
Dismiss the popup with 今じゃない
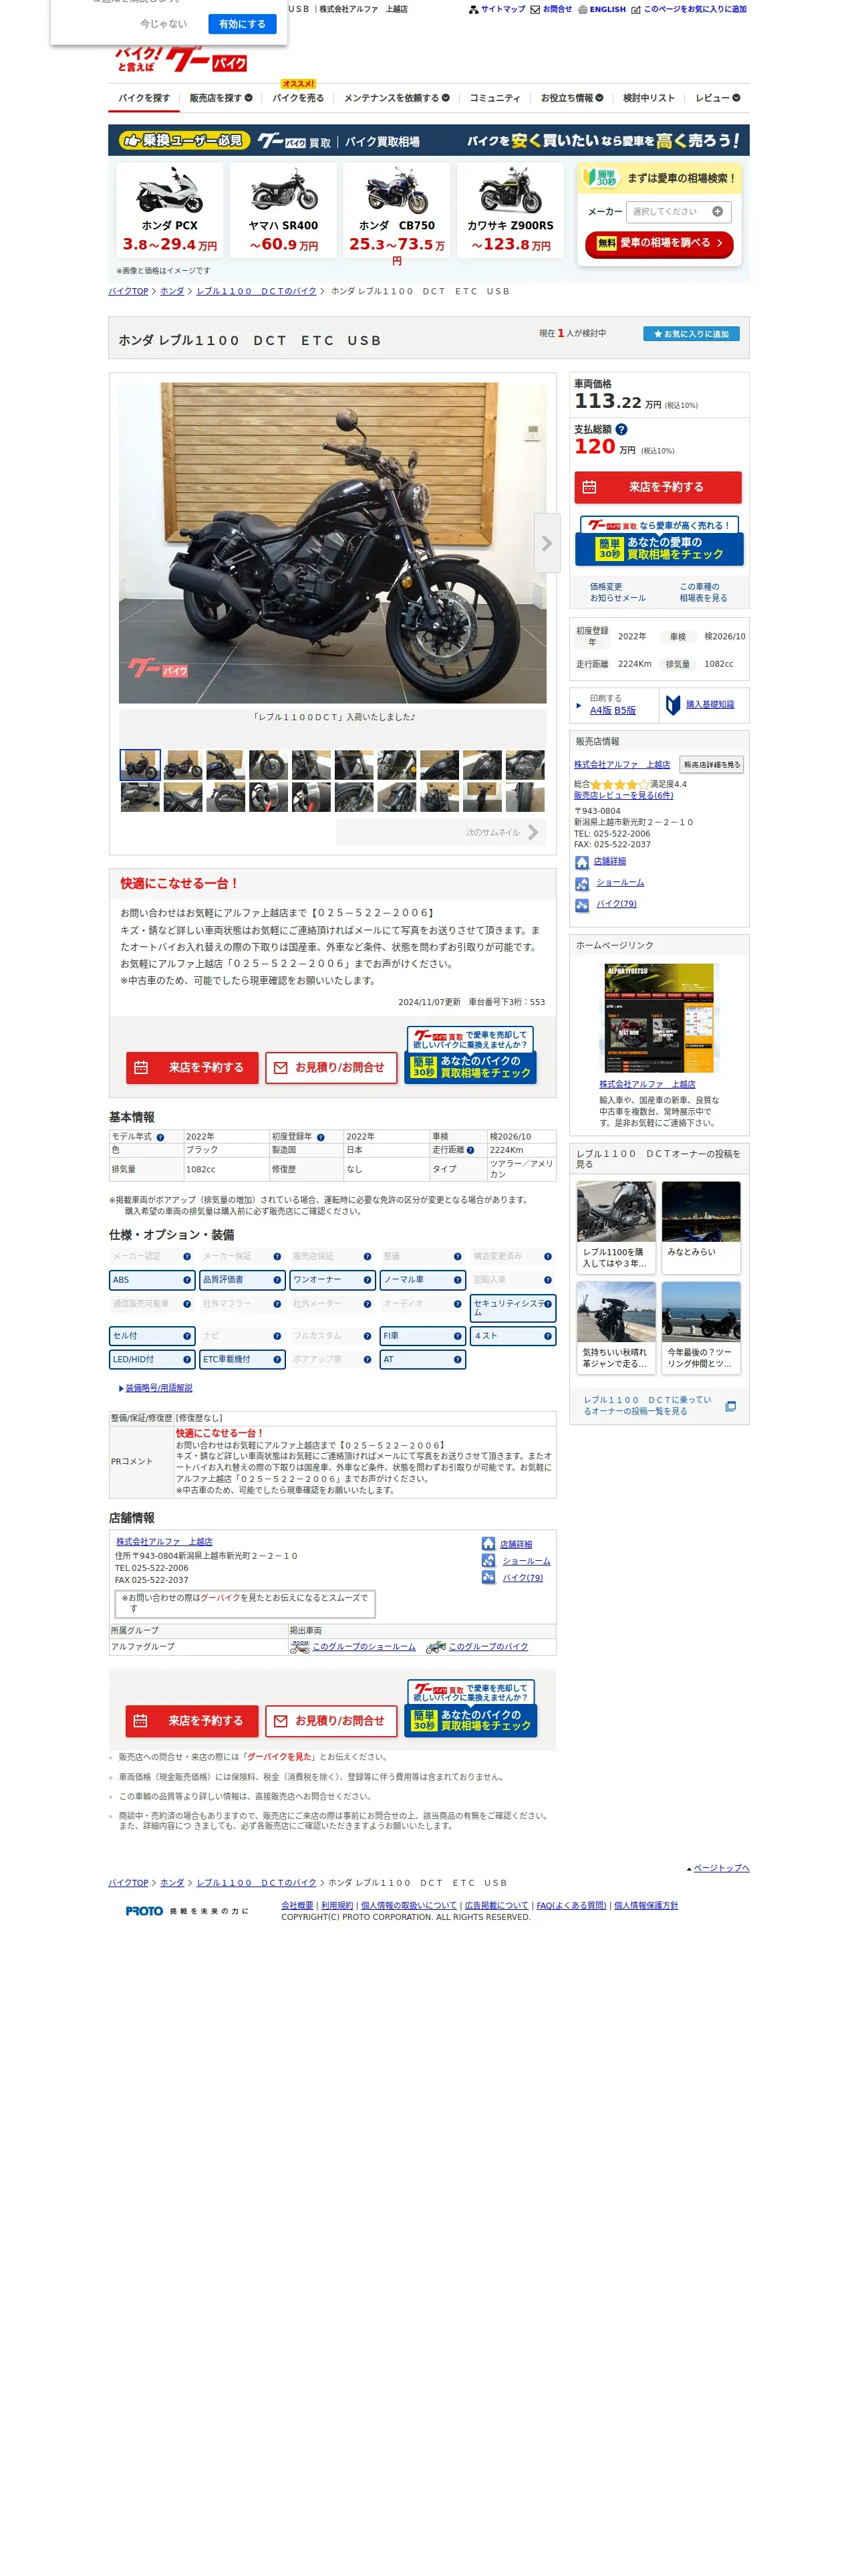pyautogui.click(x=163, y=24)
